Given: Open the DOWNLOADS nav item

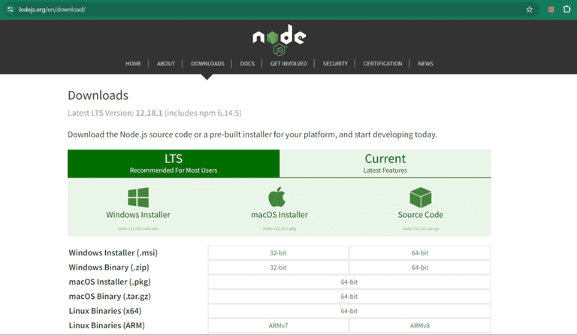Looking at the screenshot, I should pyautogui.click(x=207, y=64).
